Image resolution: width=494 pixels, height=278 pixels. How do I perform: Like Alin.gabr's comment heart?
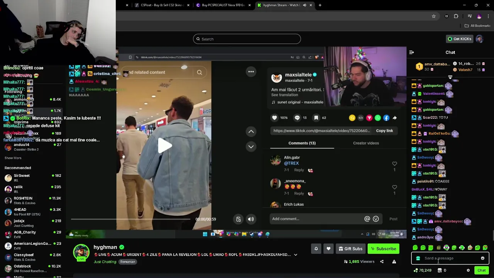pos(394,164)
